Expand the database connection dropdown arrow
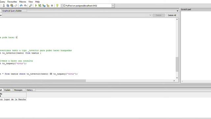The image size is (211, 119). (113, 6)
